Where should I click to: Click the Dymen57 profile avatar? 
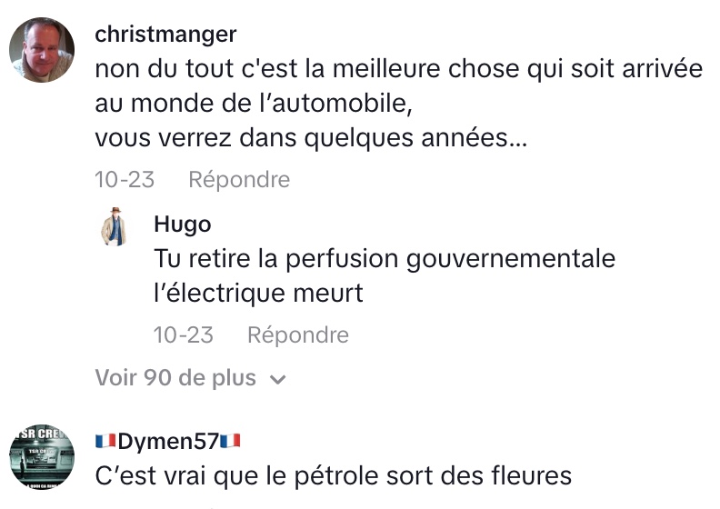pyautogui.click(x=42, y=457)
